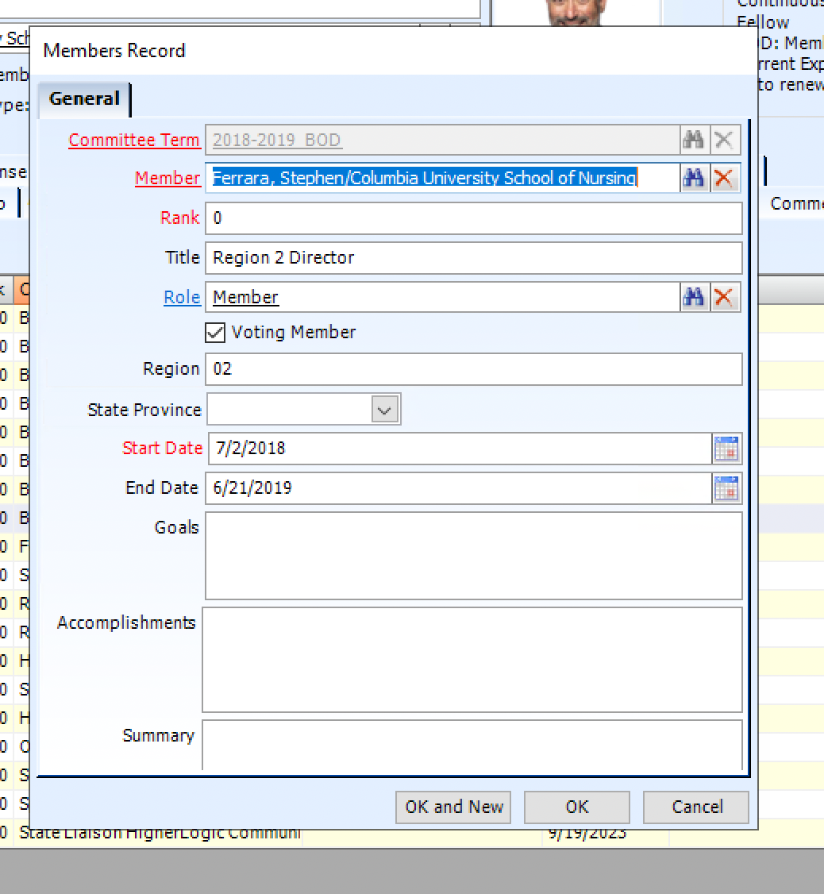Image resolution: width=824 pixels, height=894 pixels.
Task: Click the underlined Member label link
Action: 167,178
